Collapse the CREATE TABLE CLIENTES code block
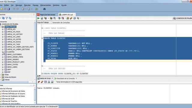Viewport: 192px width, 108px height. [42, 38]
